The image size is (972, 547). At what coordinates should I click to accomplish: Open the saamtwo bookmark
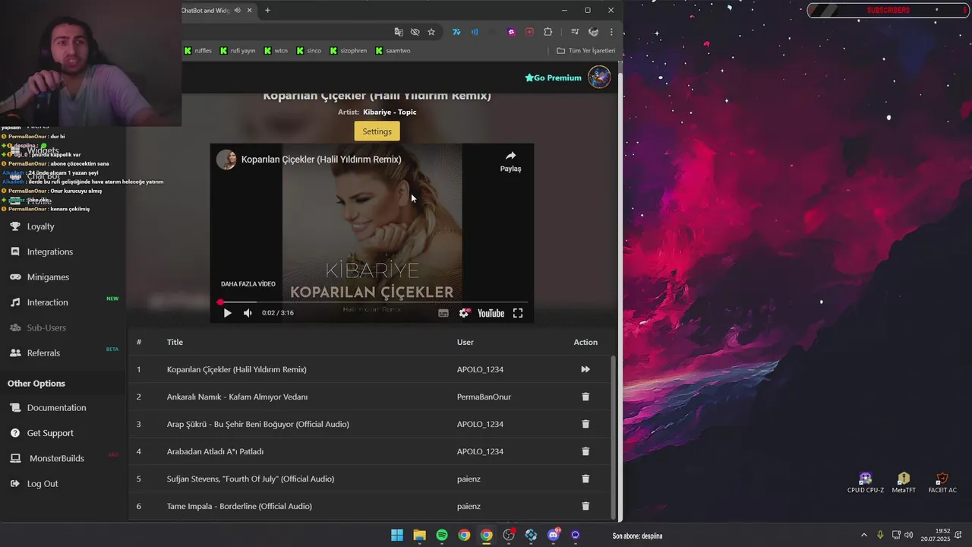pyautogui.click(x=393, y=51)
